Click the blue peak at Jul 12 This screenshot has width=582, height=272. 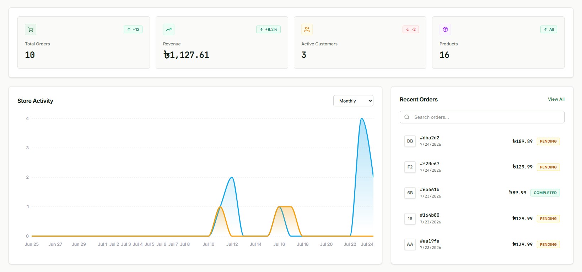[232, 177]
